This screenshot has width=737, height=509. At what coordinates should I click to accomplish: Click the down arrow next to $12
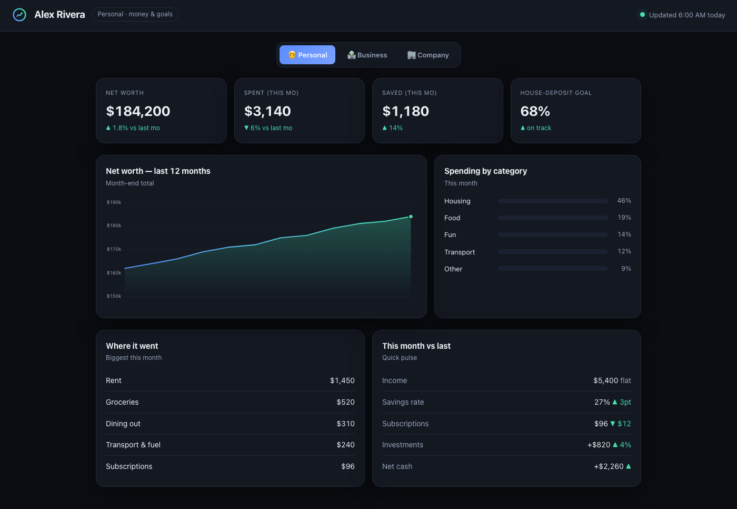click(x=613, y=424)
